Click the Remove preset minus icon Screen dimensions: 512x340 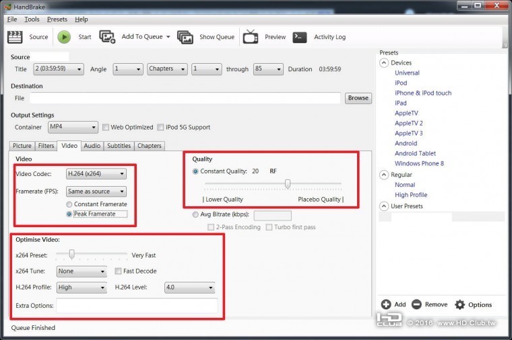(x=416, y=304)
